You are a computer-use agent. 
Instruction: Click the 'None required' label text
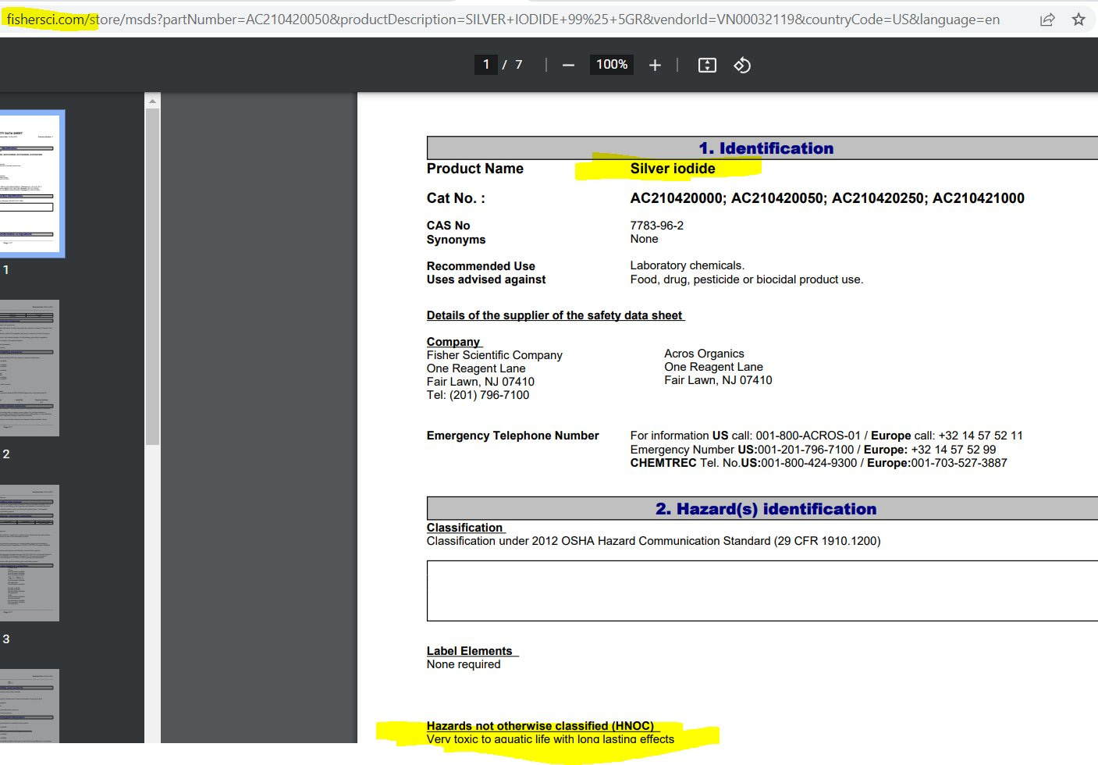pos(464,664)
